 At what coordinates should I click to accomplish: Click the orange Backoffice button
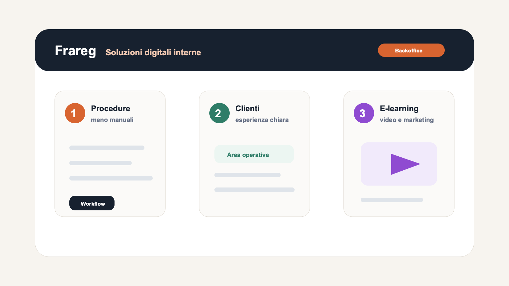[411, 50]
